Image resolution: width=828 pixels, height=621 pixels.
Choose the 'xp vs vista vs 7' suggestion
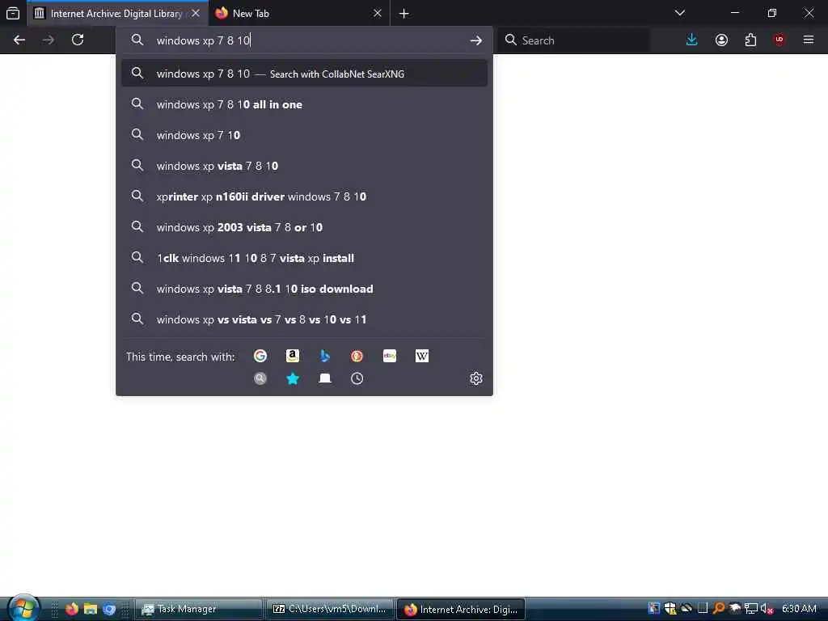(304, 319)
